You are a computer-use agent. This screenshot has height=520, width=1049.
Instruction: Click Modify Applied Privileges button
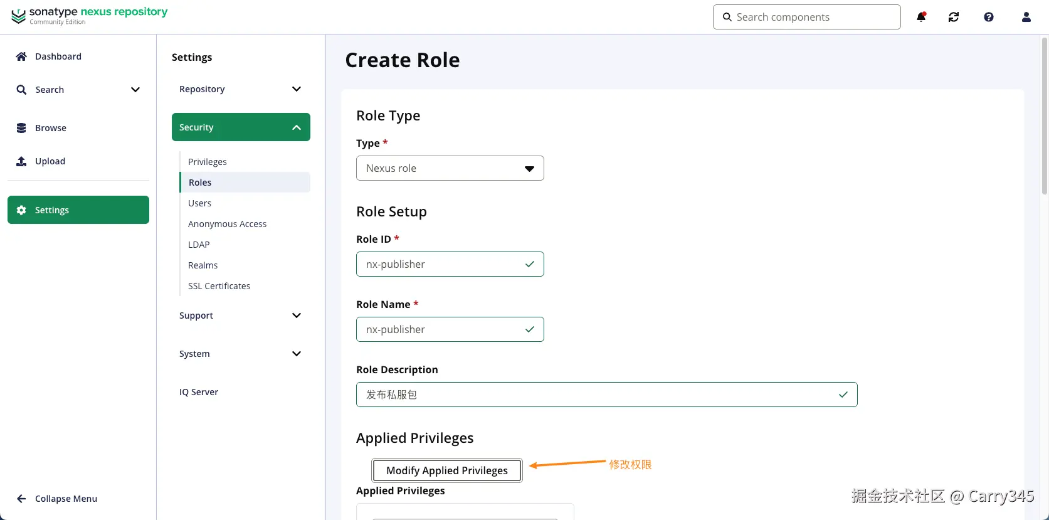click(x=446, y=470)
